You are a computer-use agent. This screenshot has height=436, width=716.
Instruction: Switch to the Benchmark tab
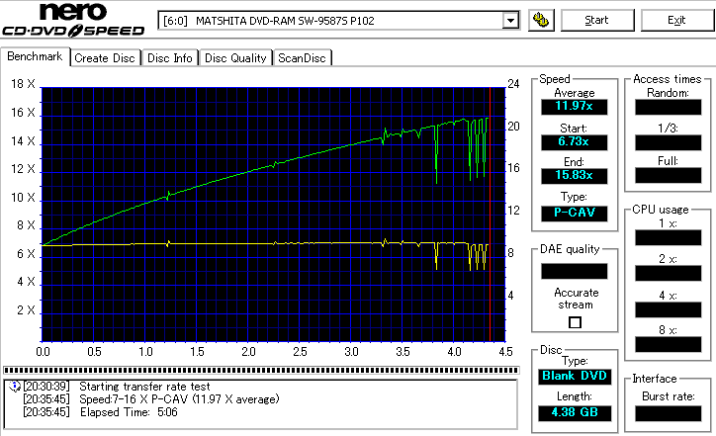(36, 57)
